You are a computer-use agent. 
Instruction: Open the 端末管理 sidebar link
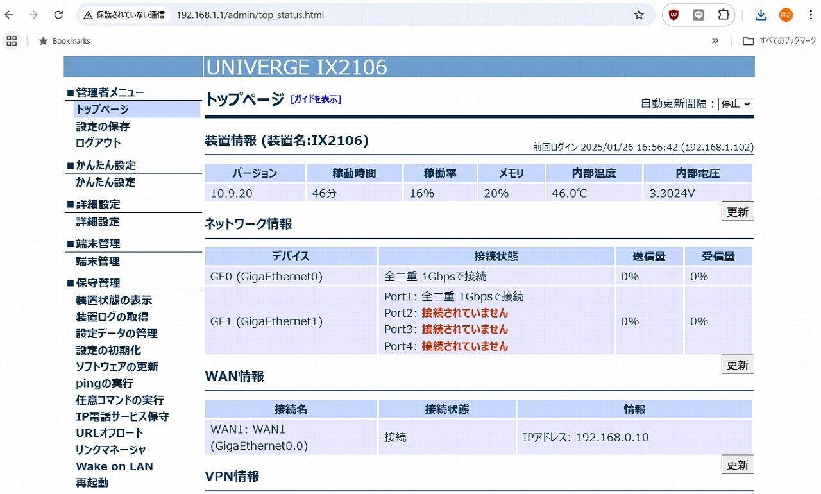[97, 261]
